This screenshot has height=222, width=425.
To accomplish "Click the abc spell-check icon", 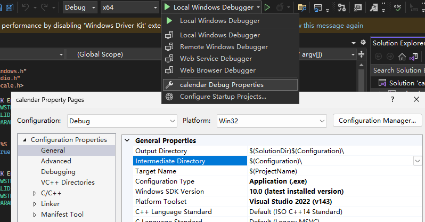I will click(x=398, y=7).
